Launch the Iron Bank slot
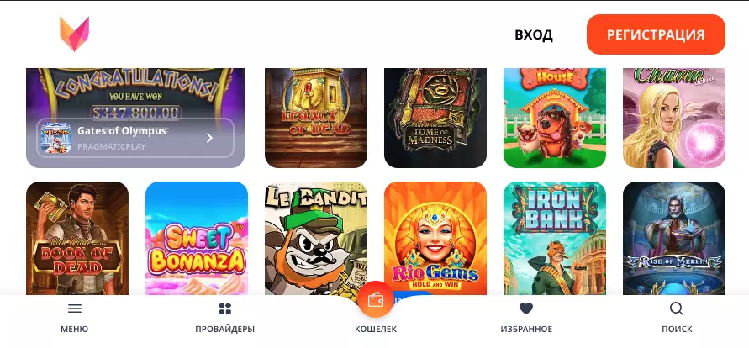Screen dimensions: 749x348 point(555,238)
